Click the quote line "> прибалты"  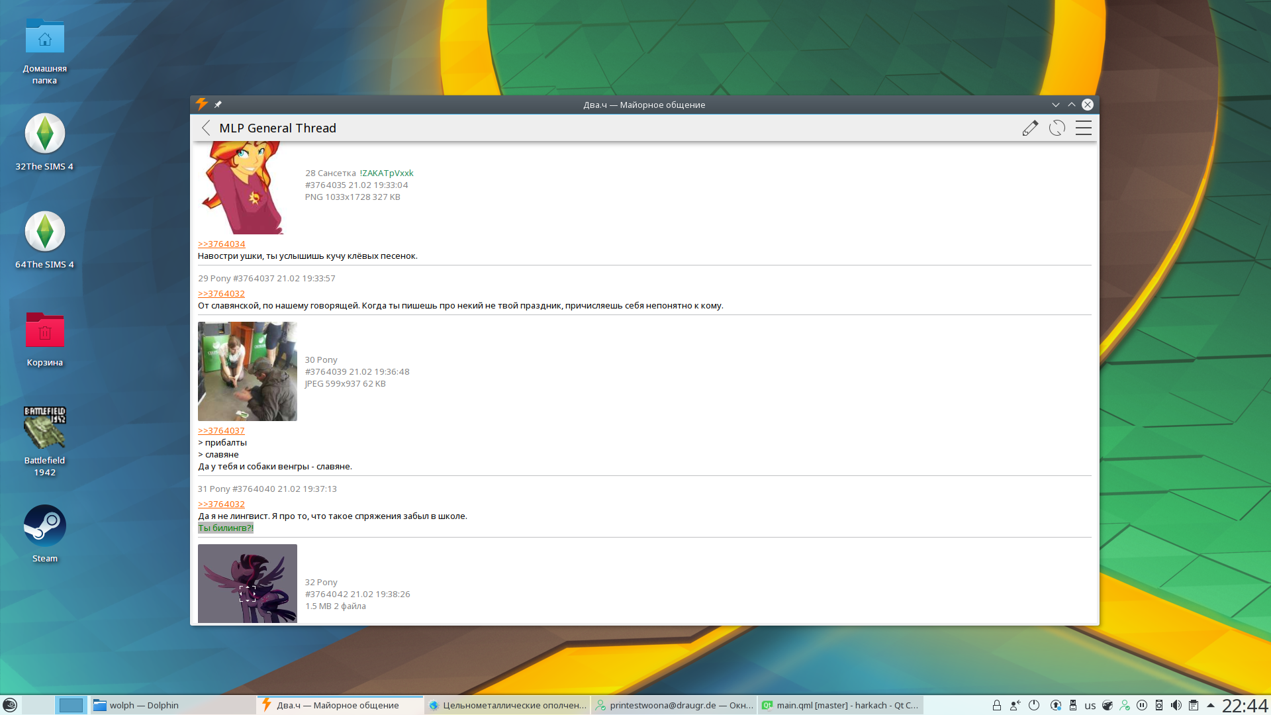pos(222,442)
